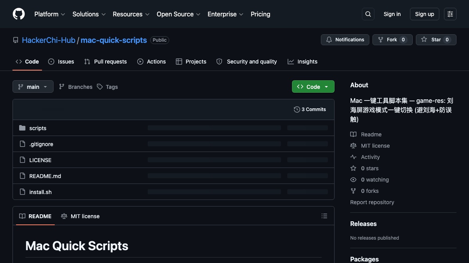Switch to the Projects tab
This screenshot has height=263, width=469.
coord(191,62)
